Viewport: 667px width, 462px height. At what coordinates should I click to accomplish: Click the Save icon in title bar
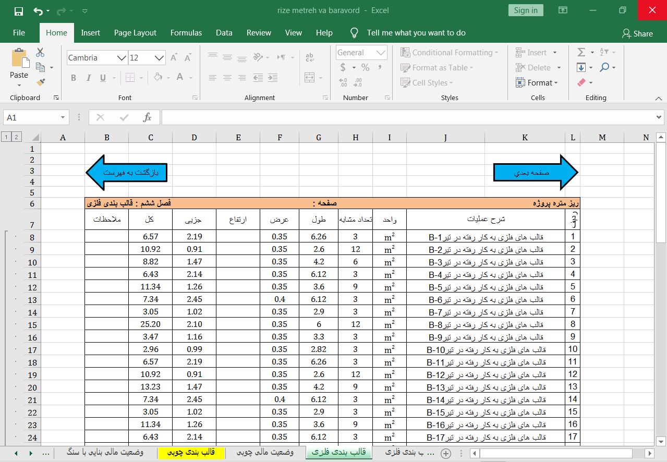click(x=19, y=10)
